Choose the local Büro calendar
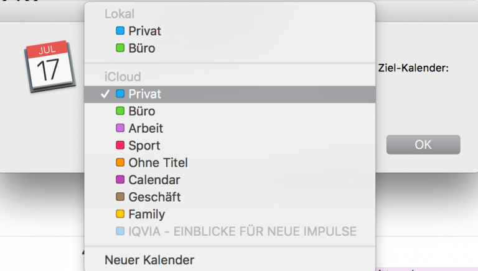 [142, 48]
